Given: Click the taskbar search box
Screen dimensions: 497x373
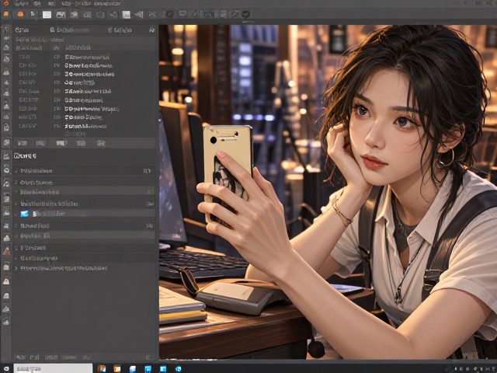Looking at the screenshot, I should pos(53,368).
